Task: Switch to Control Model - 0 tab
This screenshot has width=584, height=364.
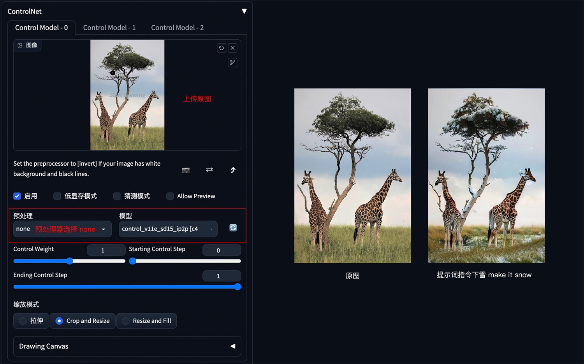Action: (41, 28)
